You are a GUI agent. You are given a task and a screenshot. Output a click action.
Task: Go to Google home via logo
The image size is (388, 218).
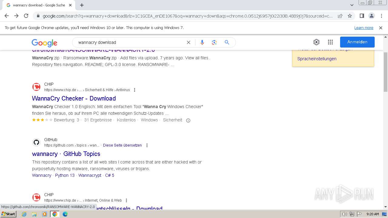pos(44,43)
